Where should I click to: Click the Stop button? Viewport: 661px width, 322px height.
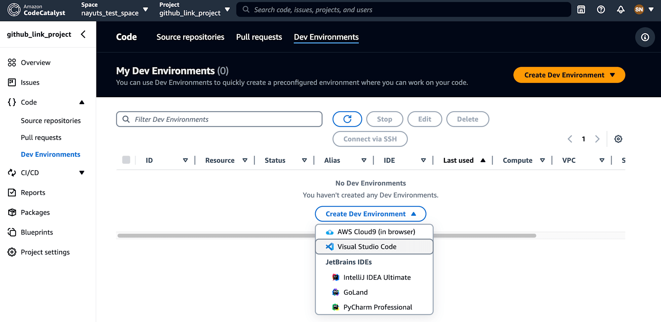[x=385, y=119]
